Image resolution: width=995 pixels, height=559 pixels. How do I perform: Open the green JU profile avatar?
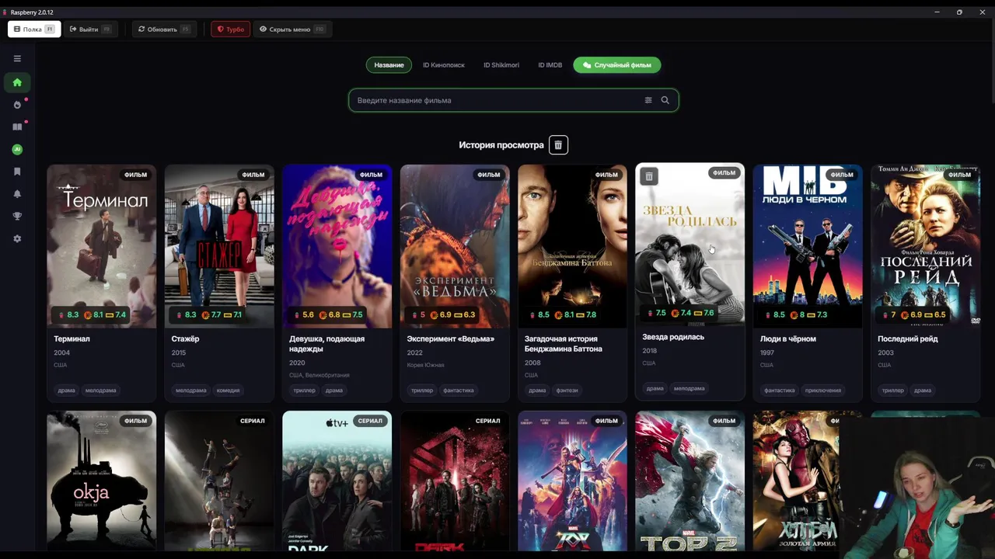17,149
